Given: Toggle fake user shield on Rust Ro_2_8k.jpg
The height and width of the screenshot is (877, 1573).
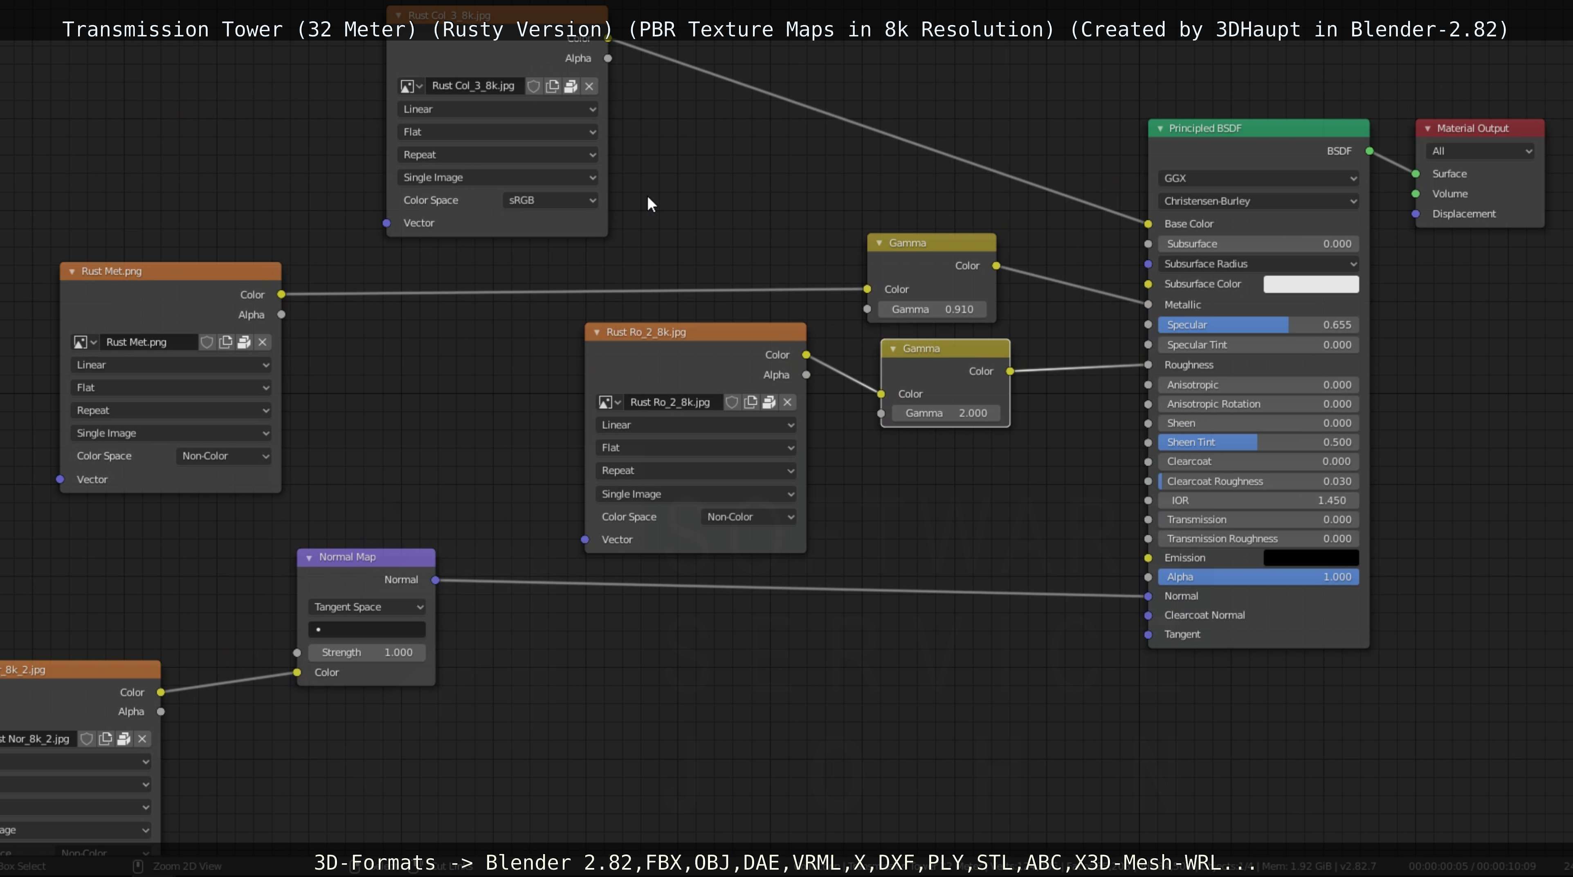Looking at the screenshot, I should click(732, 402).
